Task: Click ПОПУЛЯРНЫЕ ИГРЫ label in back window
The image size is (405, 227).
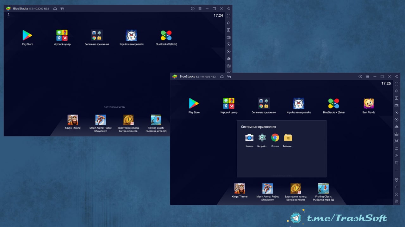Action: (x=114, y=107)
